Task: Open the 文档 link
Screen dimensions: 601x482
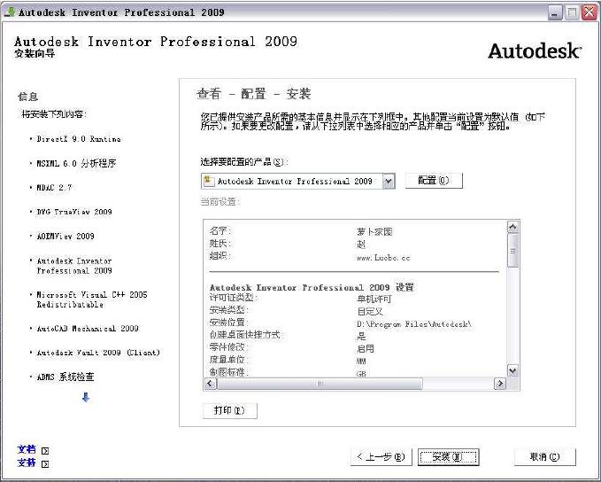Action: pos(27,449)
